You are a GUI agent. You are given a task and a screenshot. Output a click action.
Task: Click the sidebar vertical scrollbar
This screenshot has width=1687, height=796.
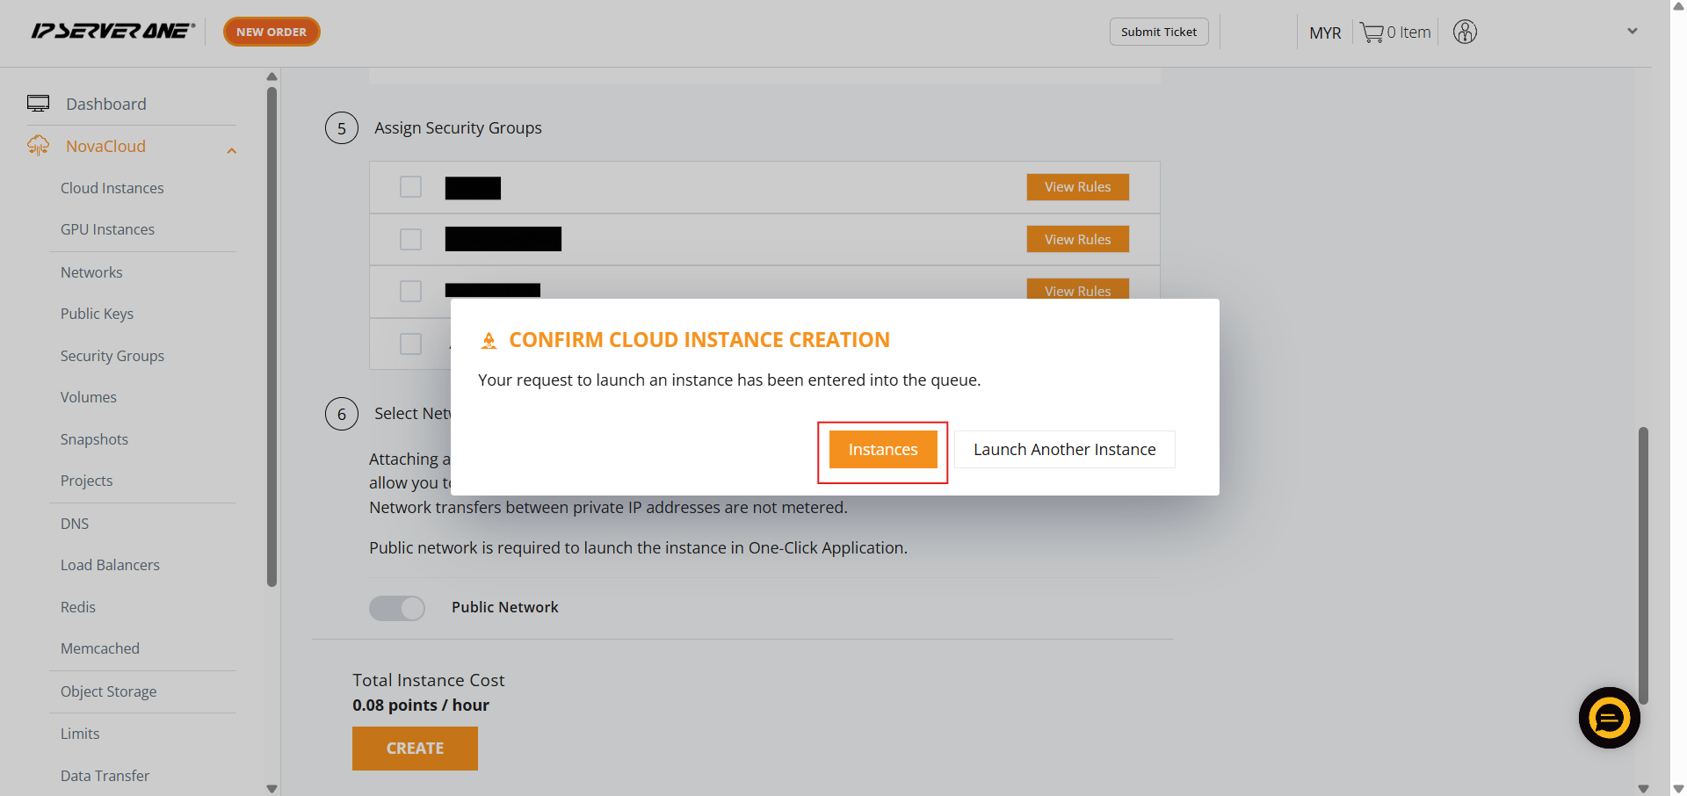coord(272,334)
